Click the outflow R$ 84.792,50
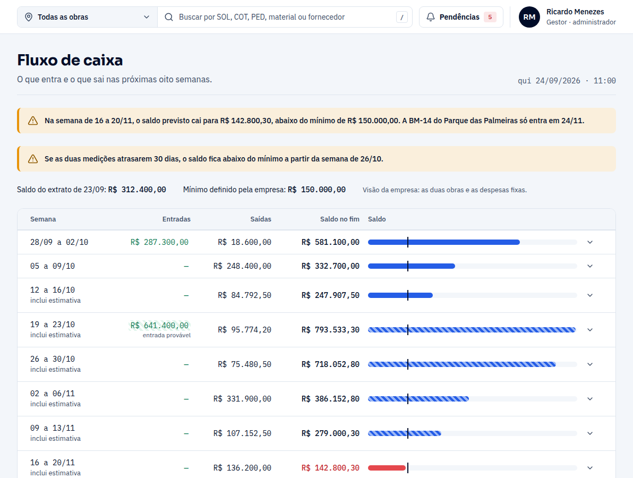Image resolution: width=633 pixels, height=478 pixels. coord(245,295)
